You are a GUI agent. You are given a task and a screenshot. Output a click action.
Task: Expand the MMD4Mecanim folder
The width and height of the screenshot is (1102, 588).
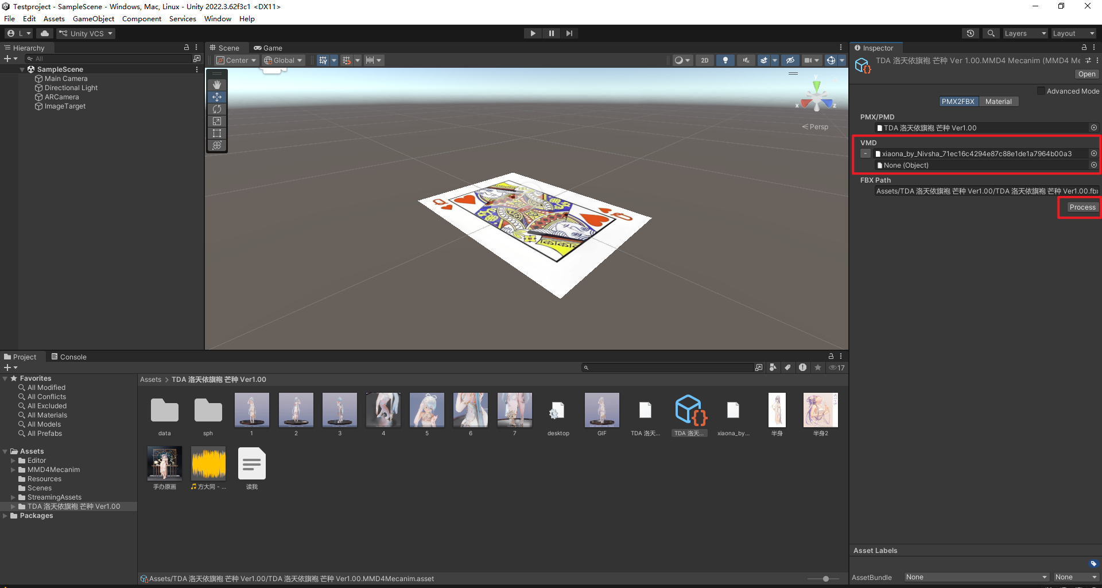pyautogui.click(x=13, y=470)
